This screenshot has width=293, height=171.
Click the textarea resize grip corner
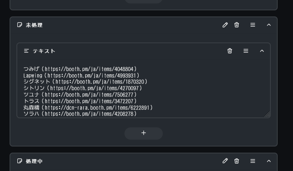pyautogui.click(x=267, y=114)
